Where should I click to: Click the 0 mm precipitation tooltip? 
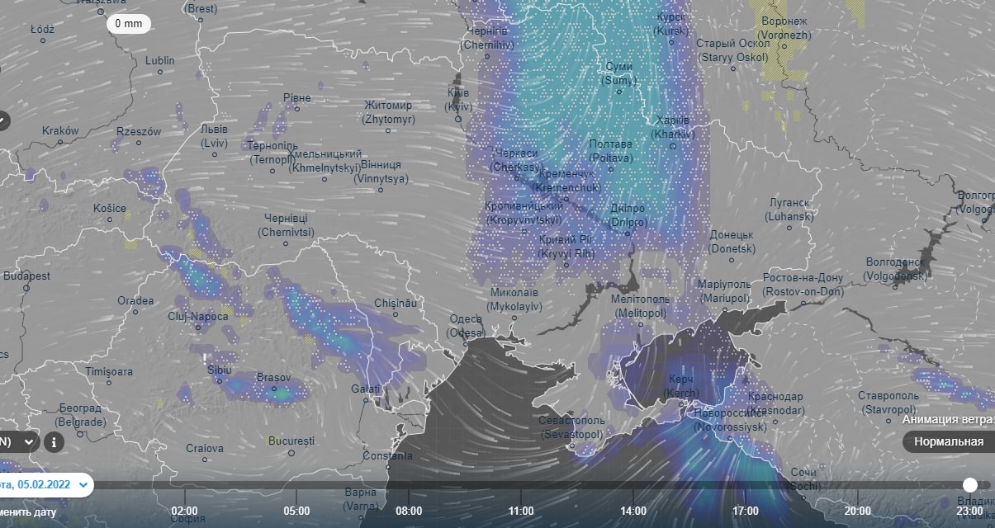tap(129, 24)
